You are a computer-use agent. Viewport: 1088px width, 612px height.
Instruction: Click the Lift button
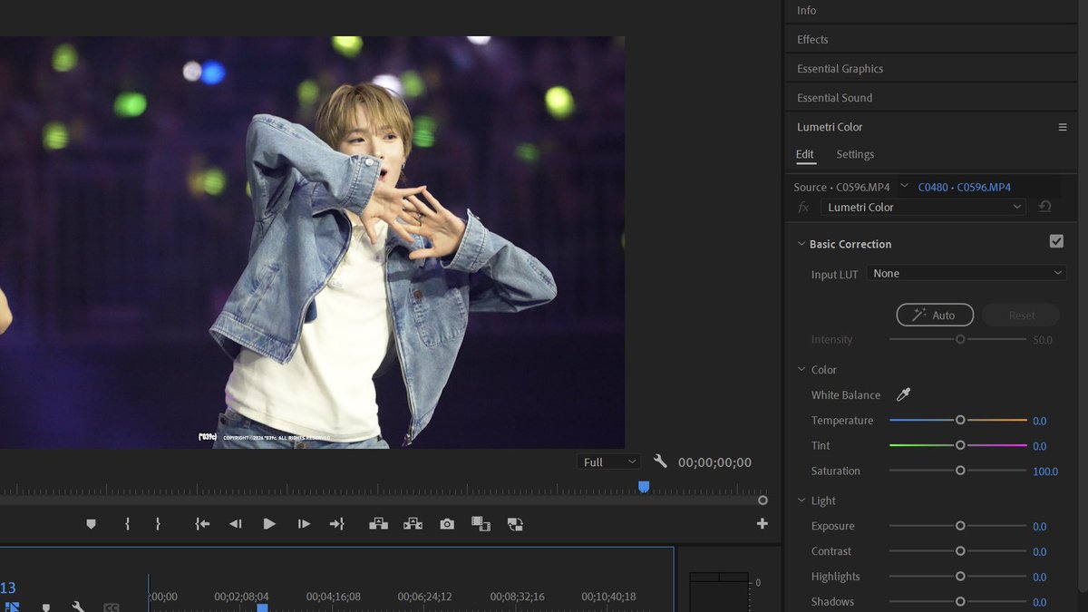pos(378,524)
